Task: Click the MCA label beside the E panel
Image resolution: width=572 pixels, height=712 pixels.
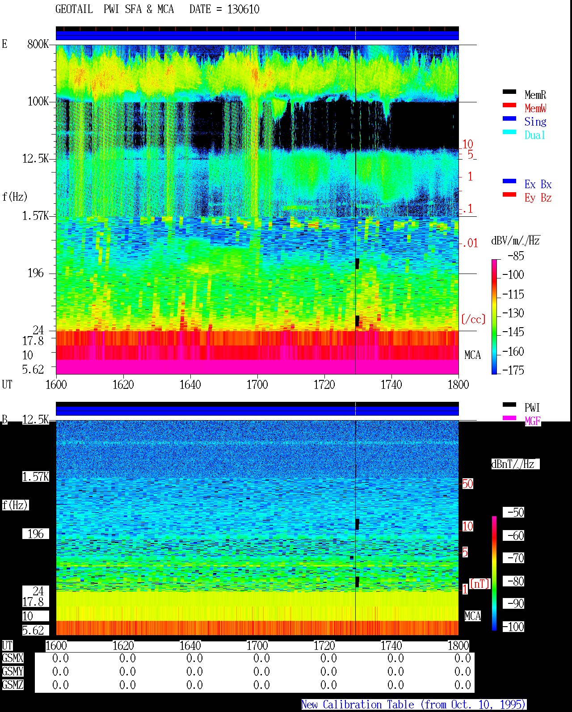Action: coord(472,355)
